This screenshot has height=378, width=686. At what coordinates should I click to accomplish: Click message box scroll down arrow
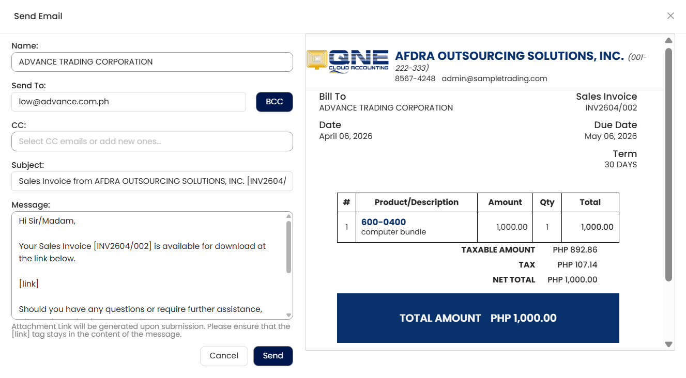[288, 315]
